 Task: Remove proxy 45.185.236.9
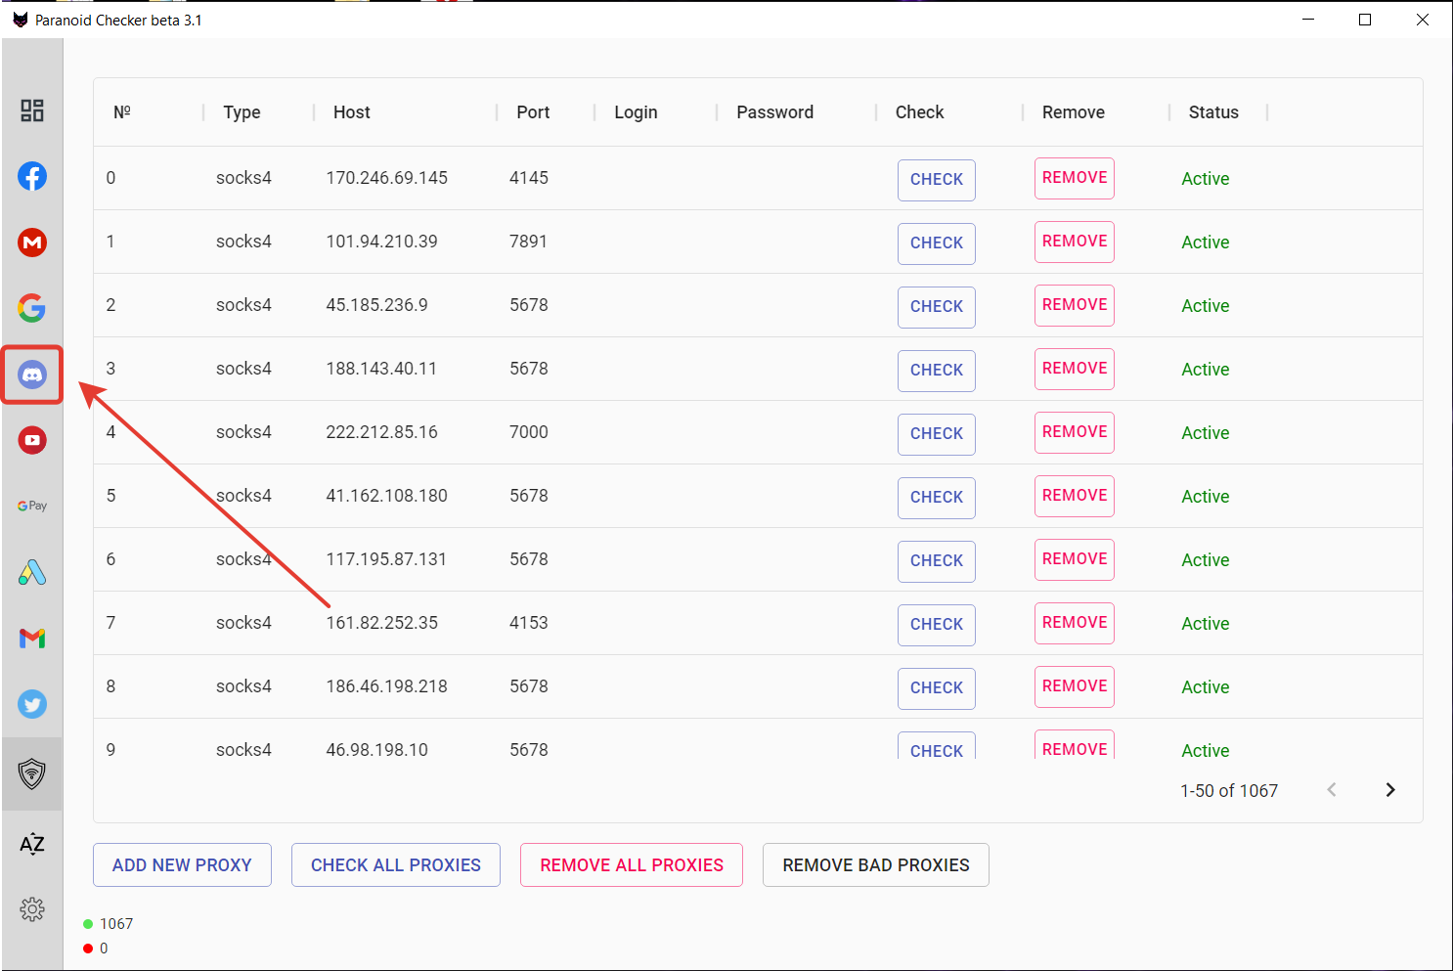(1075, 305)
